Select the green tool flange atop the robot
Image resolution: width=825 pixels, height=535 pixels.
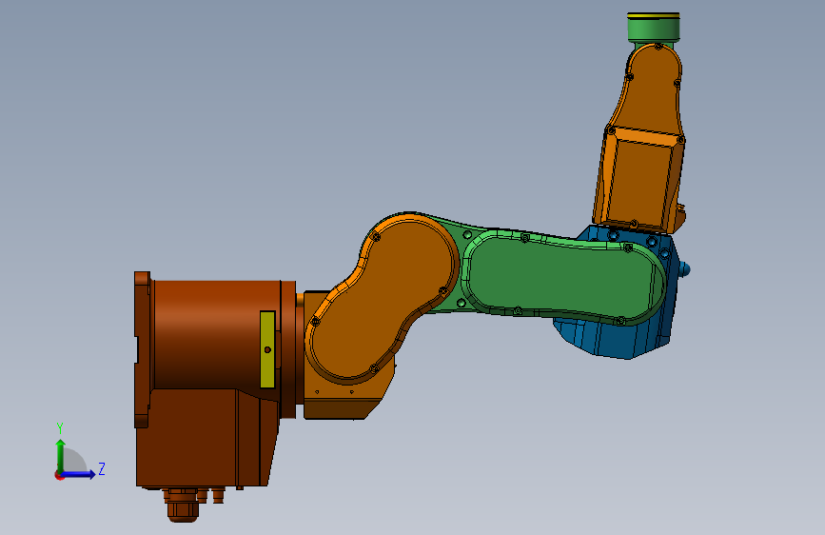click(x=654, y=29)
